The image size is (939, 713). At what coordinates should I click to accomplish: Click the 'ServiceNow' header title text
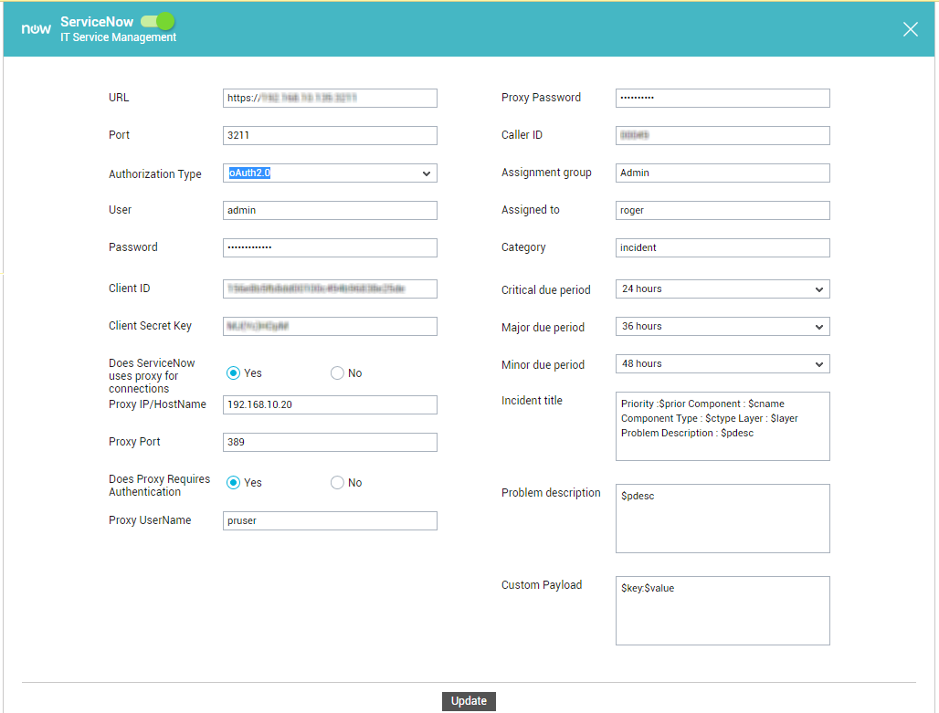(x=97, y=22)
